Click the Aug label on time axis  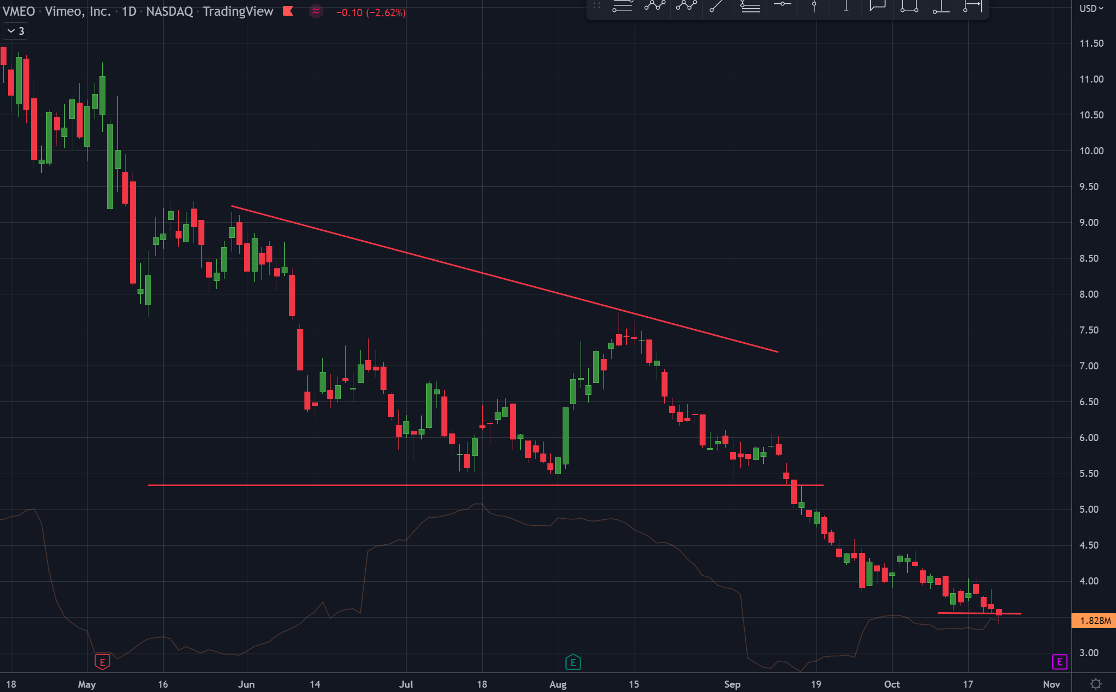click(x=558, y=684)
